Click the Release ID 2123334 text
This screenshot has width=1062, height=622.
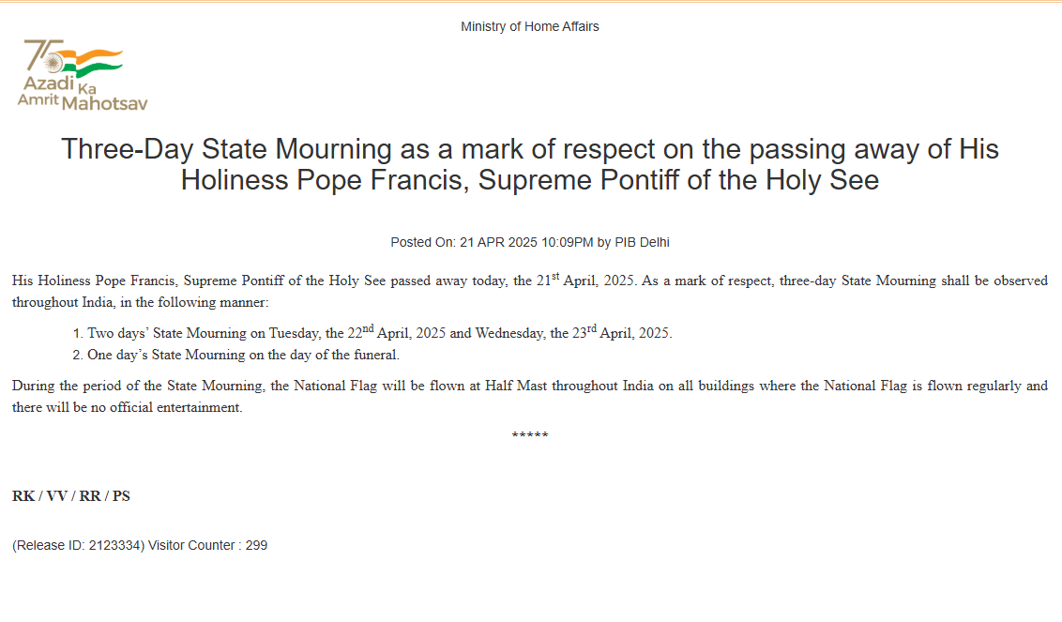(x=78, y=545)
